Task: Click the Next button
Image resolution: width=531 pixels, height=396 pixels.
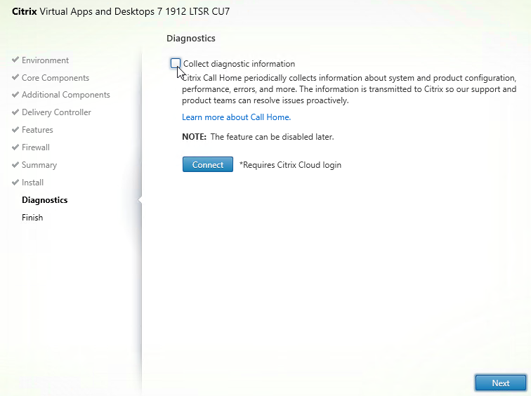Action: point(501,383)
